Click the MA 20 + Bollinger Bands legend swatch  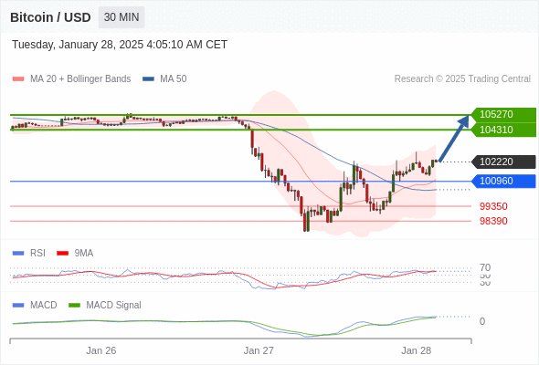(18, 79)
